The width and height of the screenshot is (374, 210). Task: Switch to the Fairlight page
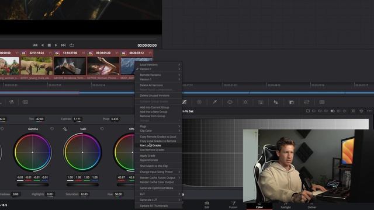pyautogui.click(x=286, y=205)
